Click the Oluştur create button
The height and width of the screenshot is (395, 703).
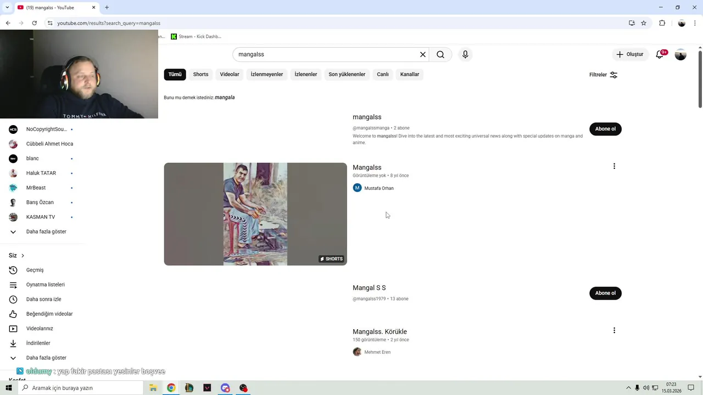629,54
